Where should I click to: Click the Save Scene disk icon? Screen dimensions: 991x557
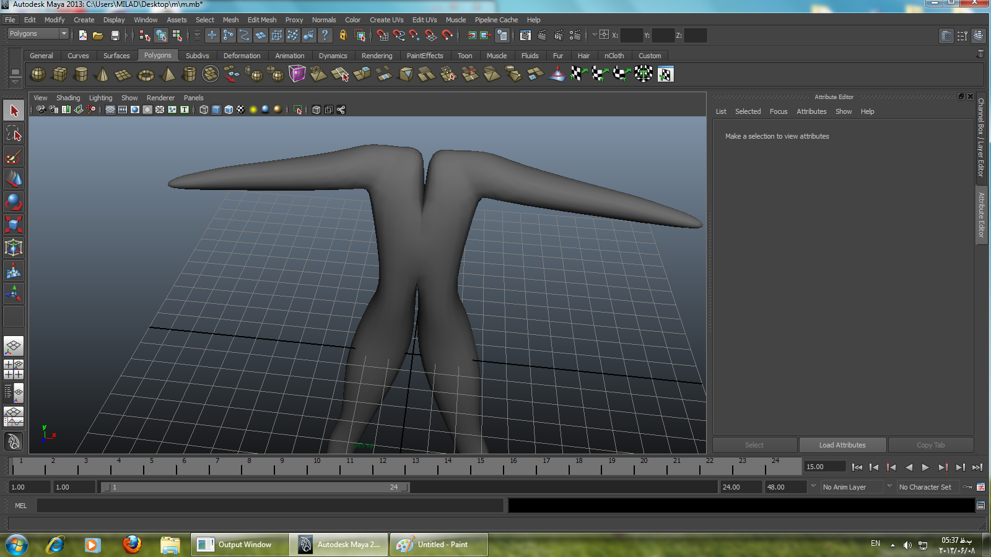click(x=115, y=35)
